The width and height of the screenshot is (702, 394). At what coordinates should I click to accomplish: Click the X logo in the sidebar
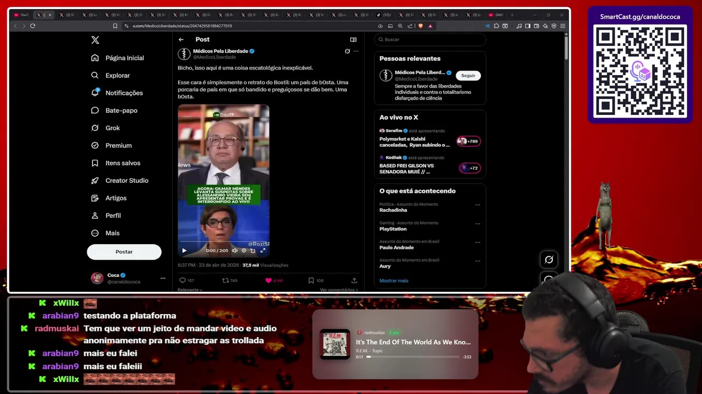click(95, 40)
